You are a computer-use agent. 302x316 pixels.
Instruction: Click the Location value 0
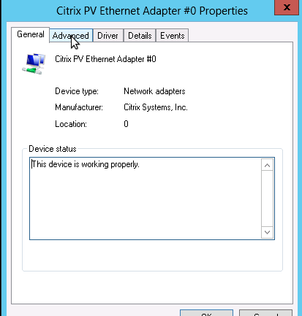tap(126, 124)
